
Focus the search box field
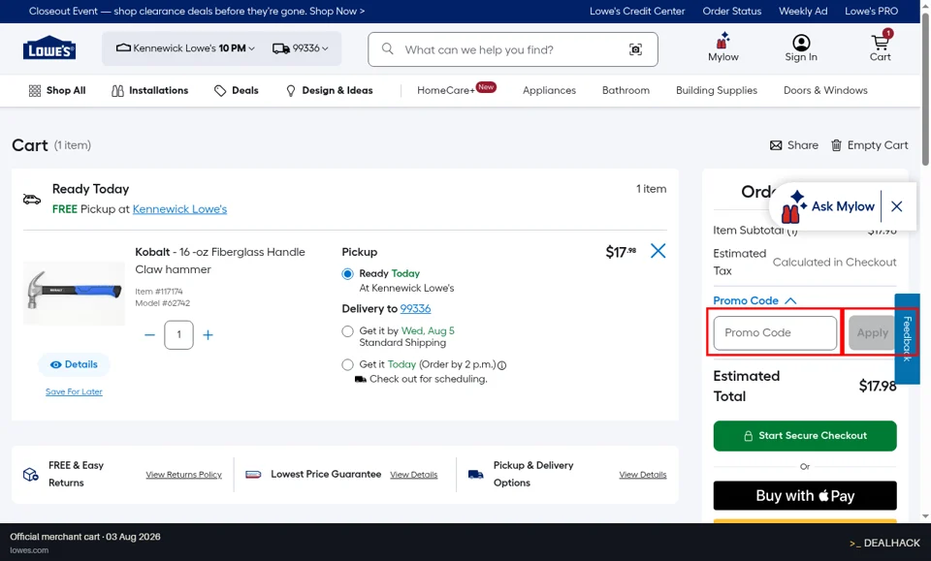[x=512, y=49]
